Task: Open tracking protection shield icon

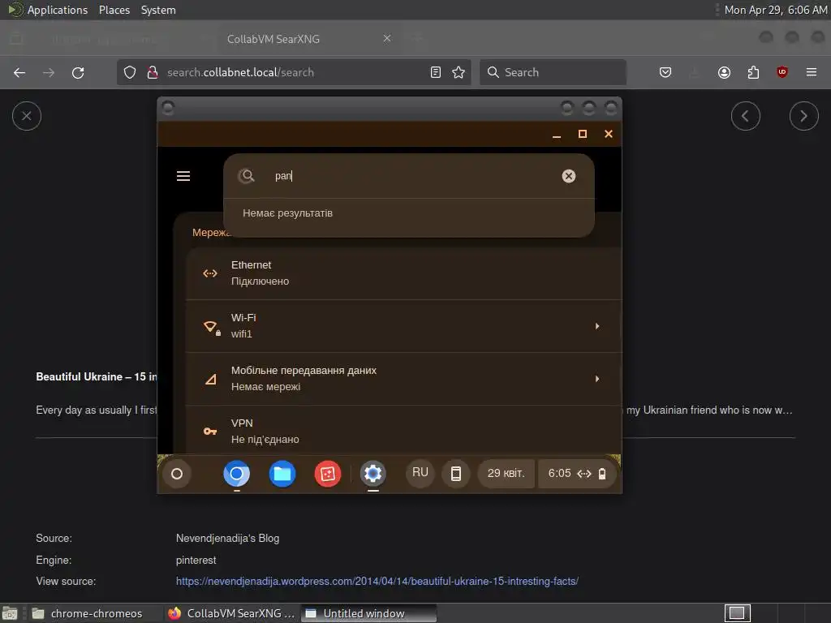Action: tap(130, 72)
